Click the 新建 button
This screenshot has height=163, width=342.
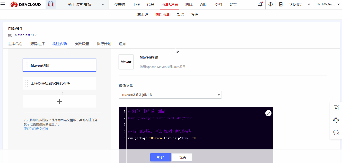(160, 157)
